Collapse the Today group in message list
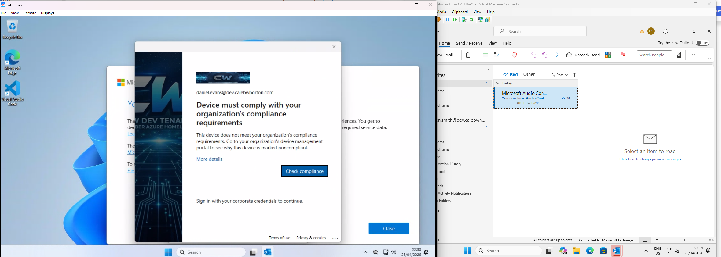Screen dimensions: 721x257 (x=498, y=83)
